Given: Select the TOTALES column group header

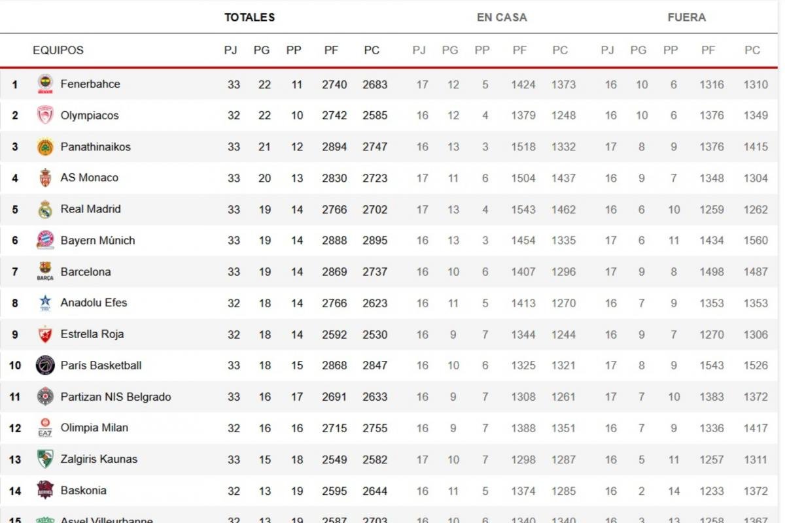Looking at the screenshot, I should [x=250, y=18].
